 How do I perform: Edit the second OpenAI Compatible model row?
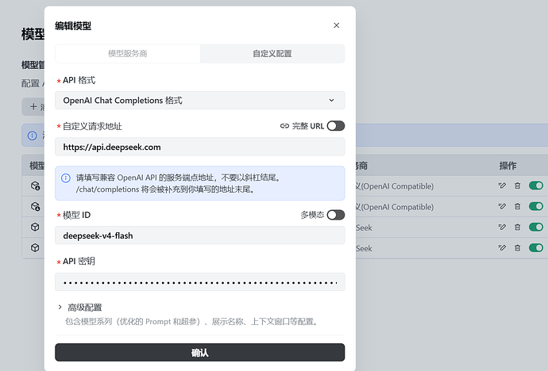[502, 206]
